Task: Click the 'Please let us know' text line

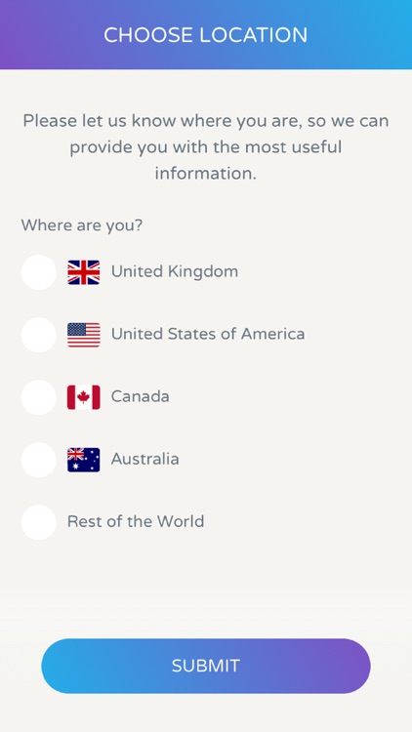Action: 206,121
